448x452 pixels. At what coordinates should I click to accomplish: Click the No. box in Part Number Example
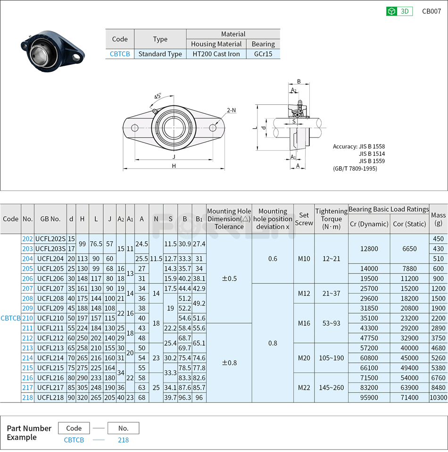(x=123, y=428)
